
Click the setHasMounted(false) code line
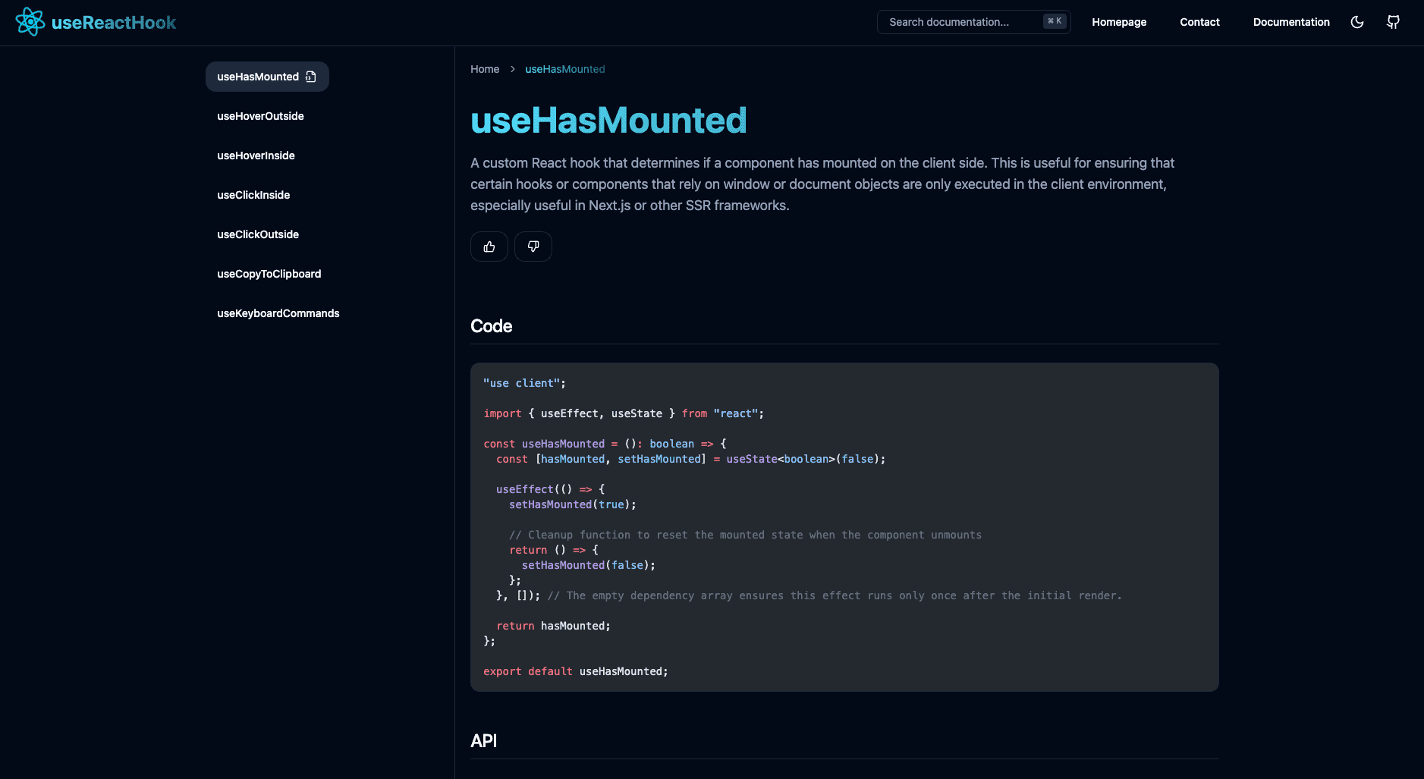click(589, 565)
